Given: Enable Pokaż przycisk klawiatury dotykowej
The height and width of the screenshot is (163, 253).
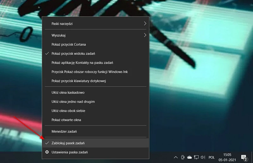Looking at the screenshot, I should point(78,81).
